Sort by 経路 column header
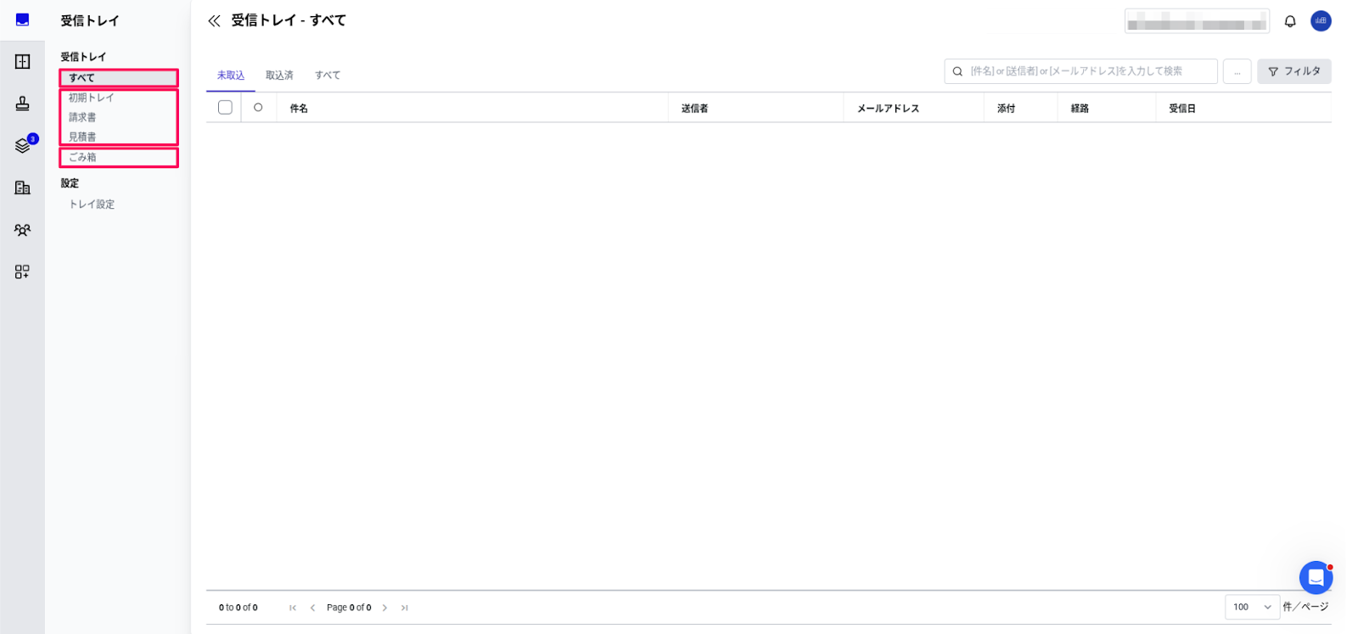 click(x=1080, y=109)
